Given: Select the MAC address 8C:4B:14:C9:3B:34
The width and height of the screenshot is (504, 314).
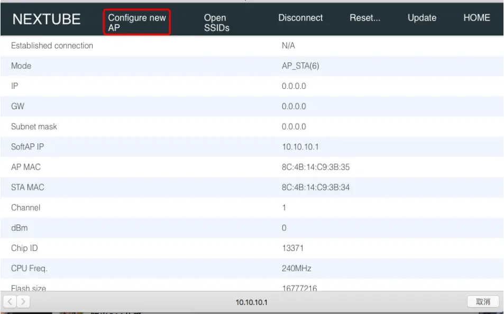Looking at the screenshot, I should pos(316,187).
